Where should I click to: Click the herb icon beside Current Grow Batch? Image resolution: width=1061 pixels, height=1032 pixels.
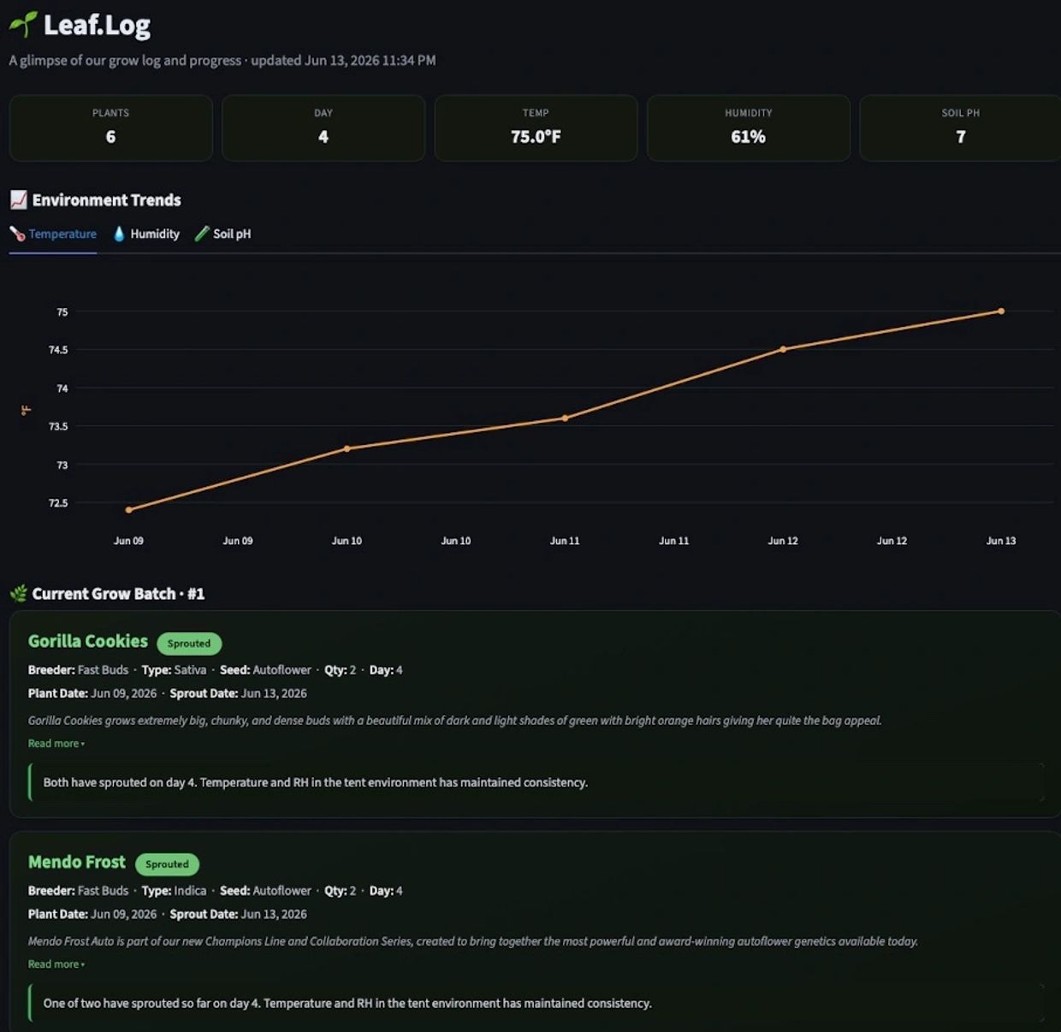pos(19,593)
